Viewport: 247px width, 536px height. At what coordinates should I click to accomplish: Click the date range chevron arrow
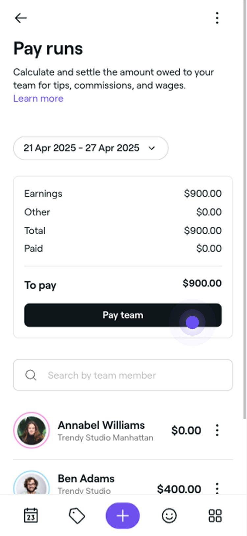(152, 148)
